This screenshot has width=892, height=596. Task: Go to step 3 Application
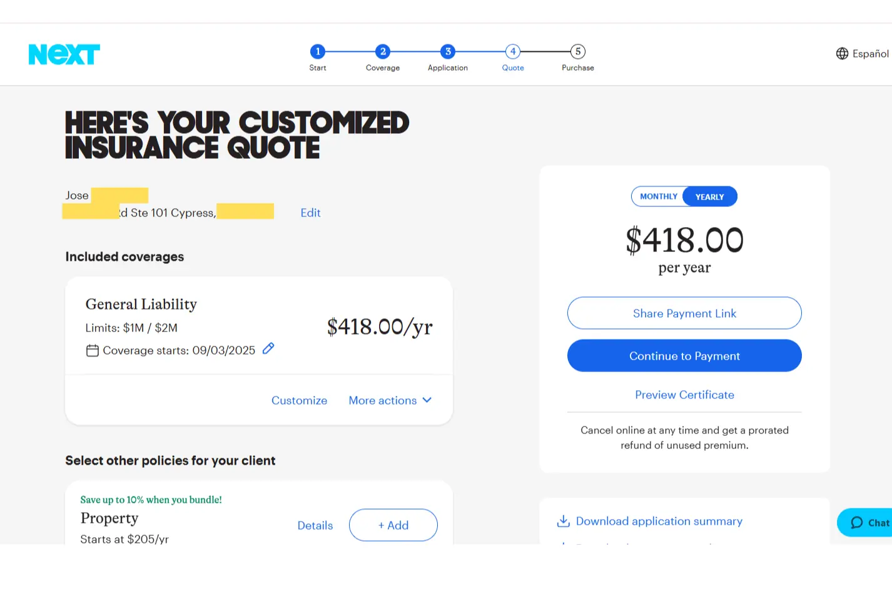(448, 51)
